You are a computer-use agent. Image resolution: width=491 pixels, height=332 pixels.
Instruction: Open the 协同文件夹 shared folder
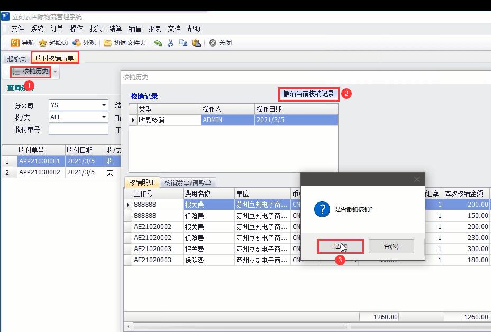click(107, 43)
